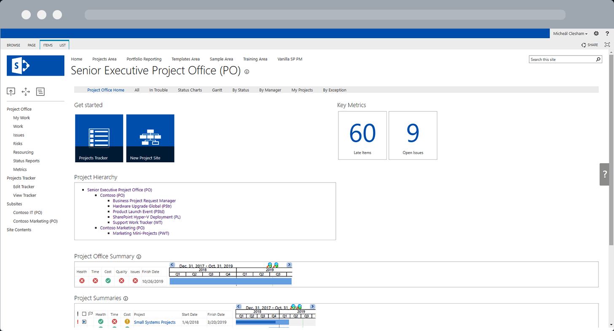Open the Projects Tracker tile

click(x=99, y=138)
